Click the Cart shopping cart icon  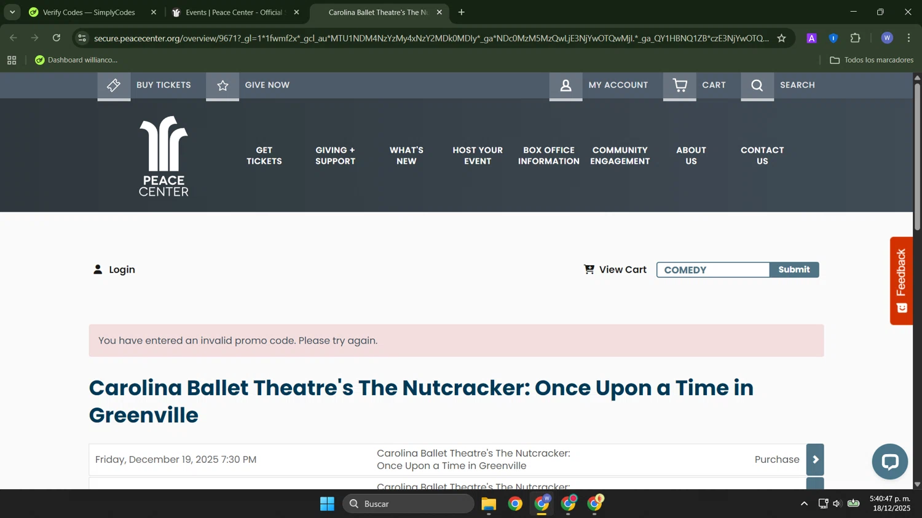click(679, 85)
